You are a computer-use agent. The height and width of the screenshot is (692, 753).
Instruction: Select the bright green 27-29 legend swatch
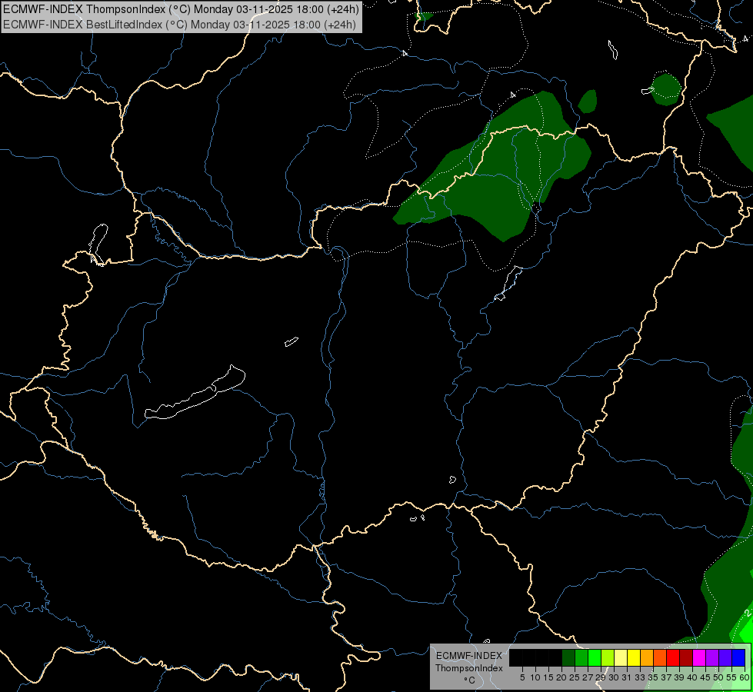tap(595, 657)
